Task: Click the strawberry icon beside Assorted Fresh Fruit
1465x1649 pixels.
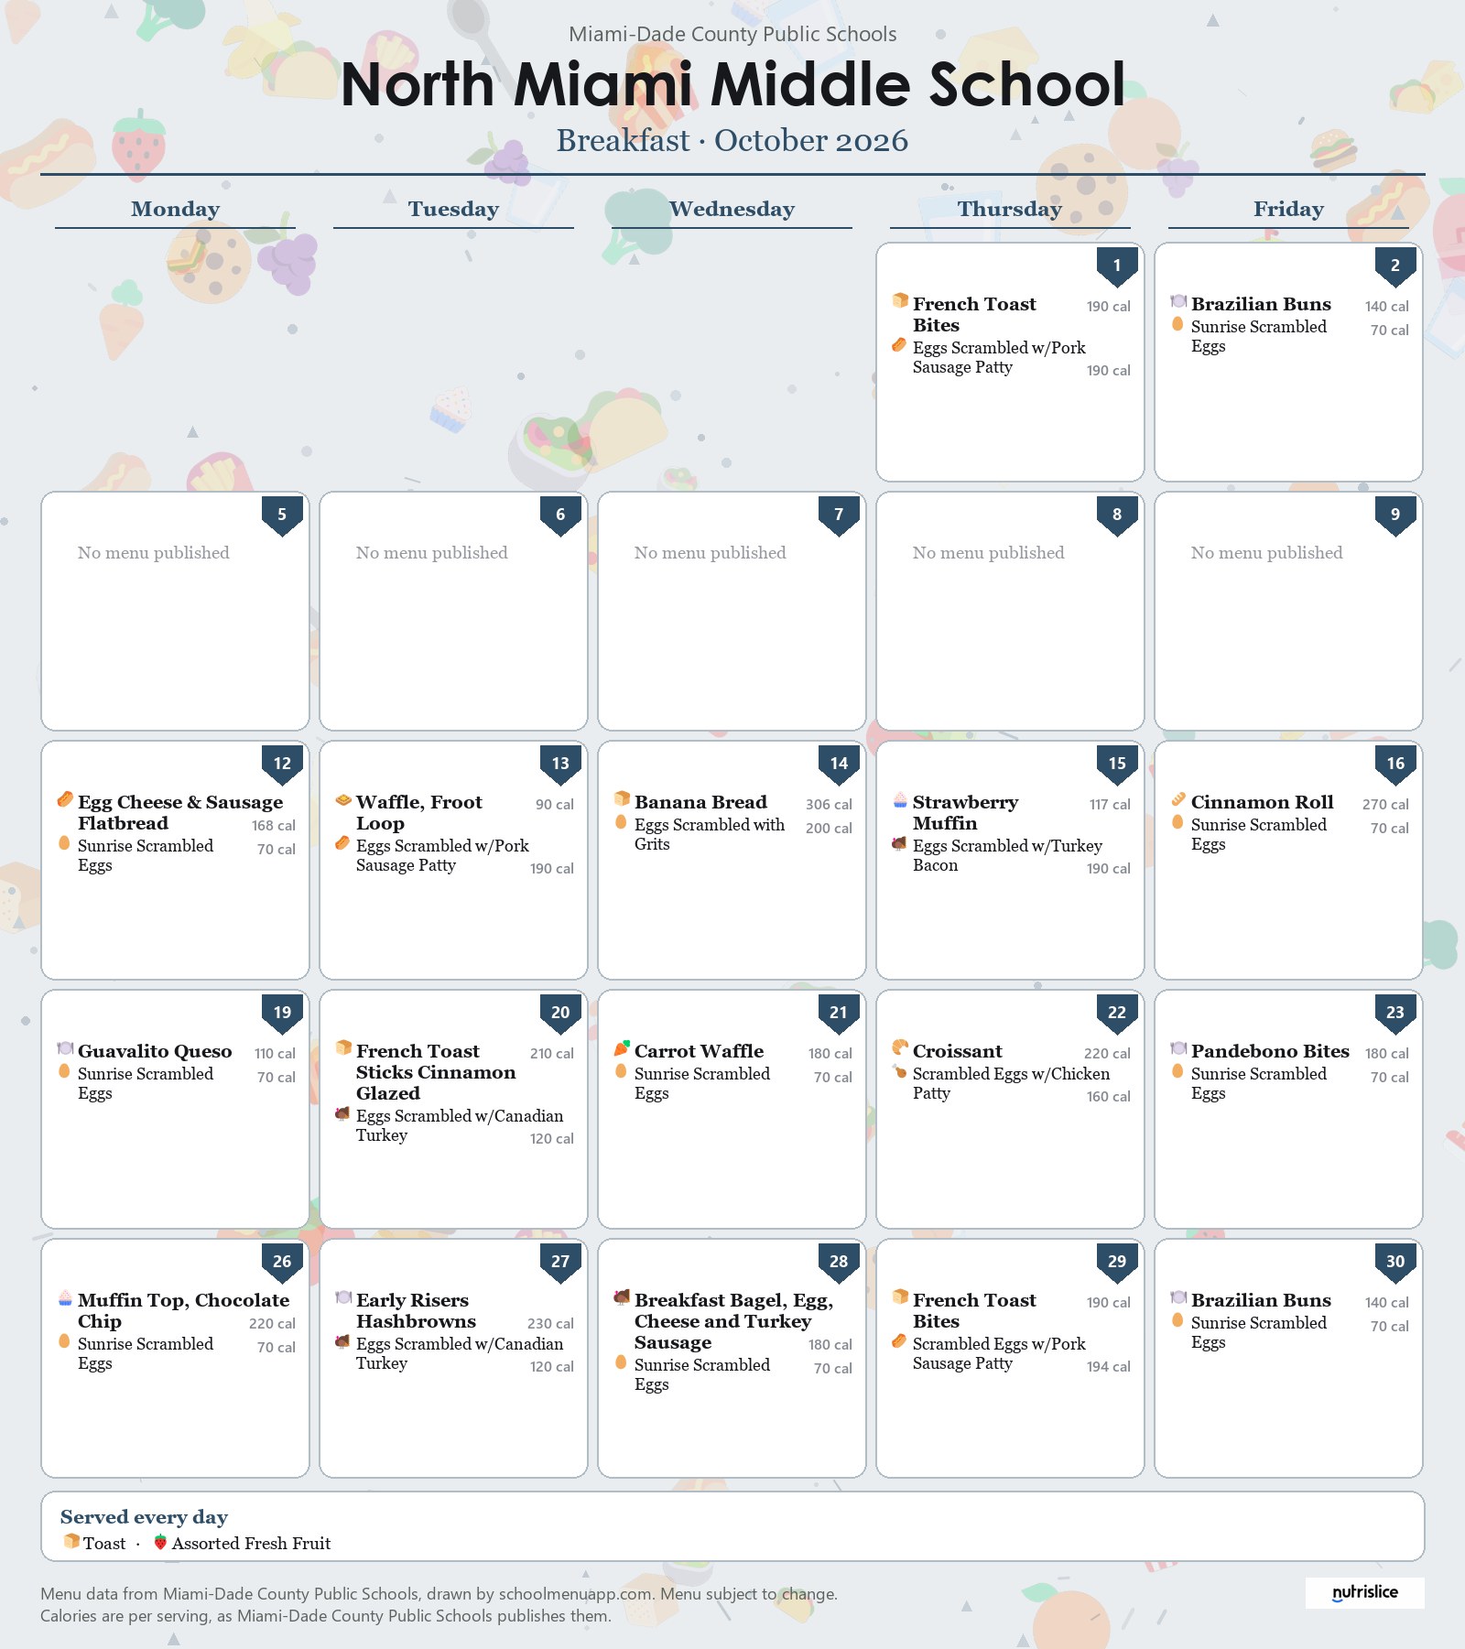Action: point(160,1542)
